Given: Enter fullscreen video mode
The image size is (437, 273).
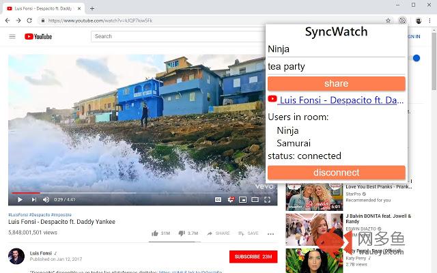Looking at the screenshot, I should pos(268,199).
